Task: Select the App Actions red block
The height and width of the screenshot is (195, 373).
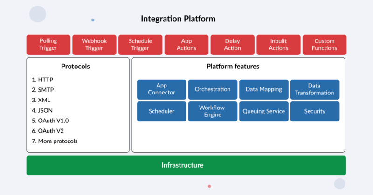Action: (186, 45)
